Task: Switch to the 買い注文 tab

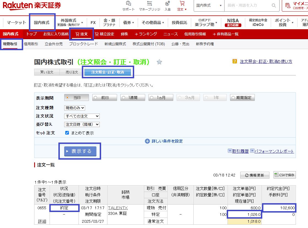Action: point(47,72)
